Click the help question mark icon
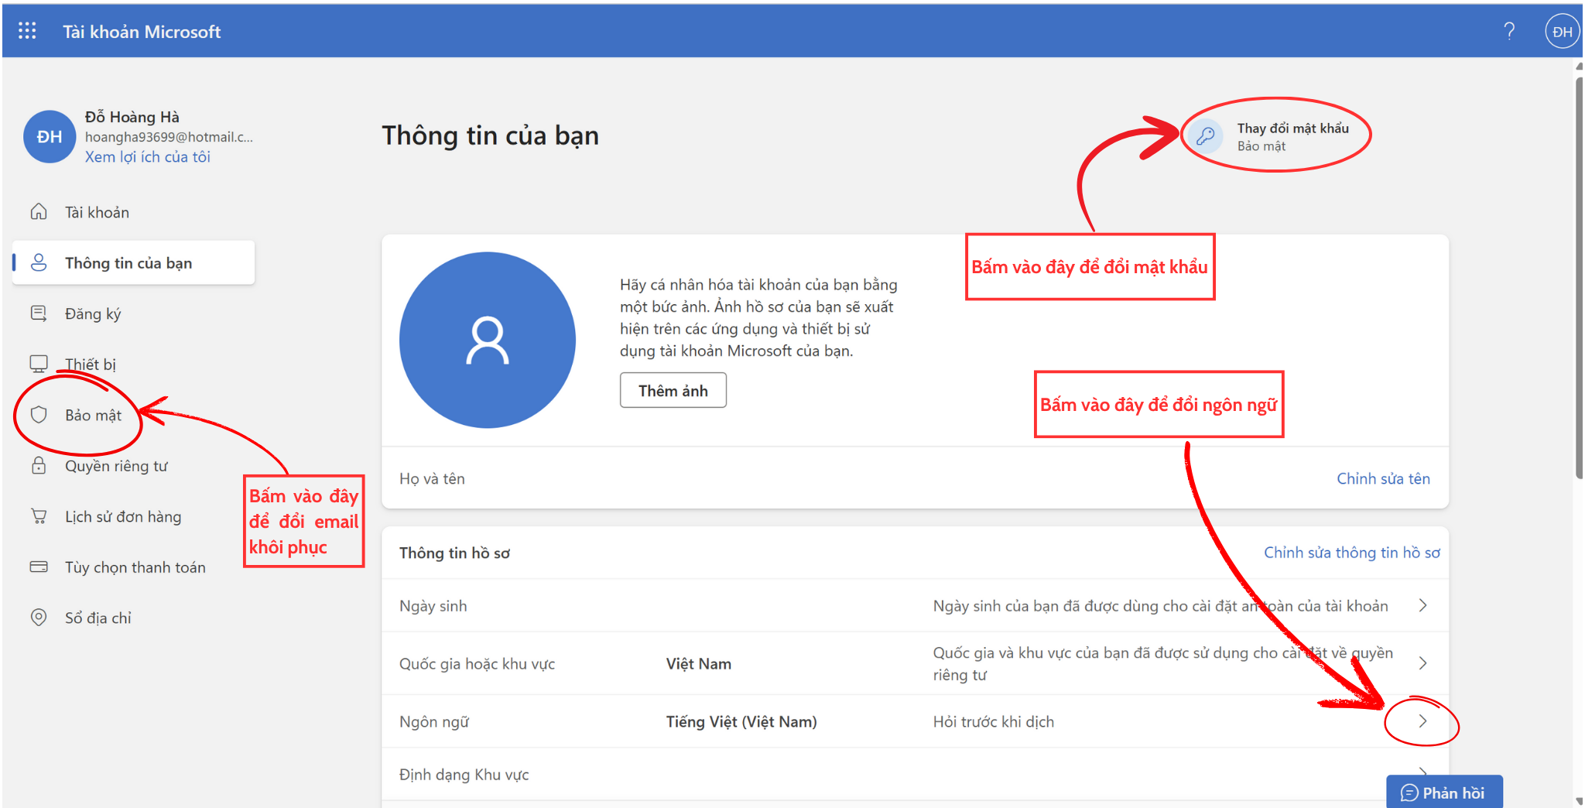 tap(1508, 31)
